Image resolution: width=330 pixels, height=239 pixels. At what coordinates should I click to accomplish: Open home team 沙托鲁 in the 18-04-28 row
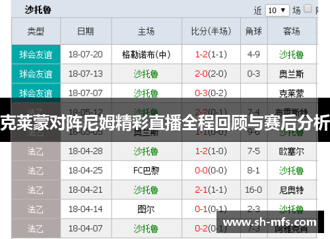146,151
